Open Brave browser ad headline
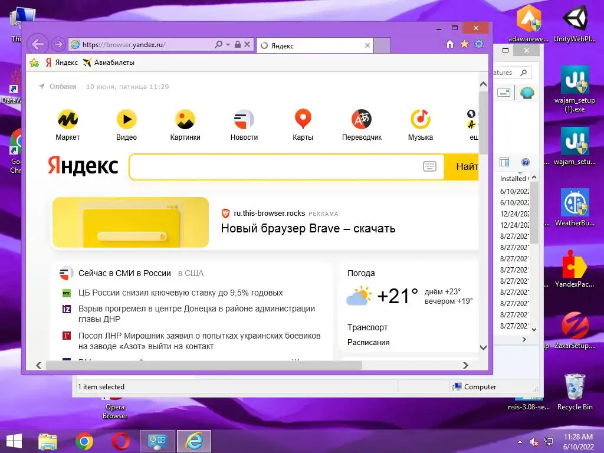 308,228
